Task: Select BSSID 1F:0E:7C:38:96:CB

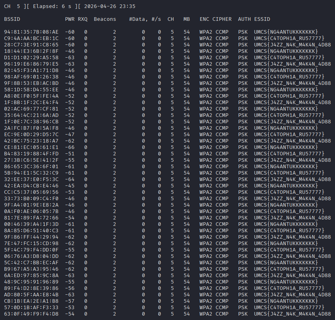Action: pyautogui.click(x=31, y=122)
